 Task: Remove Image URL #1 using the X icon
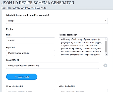(105, 66)
